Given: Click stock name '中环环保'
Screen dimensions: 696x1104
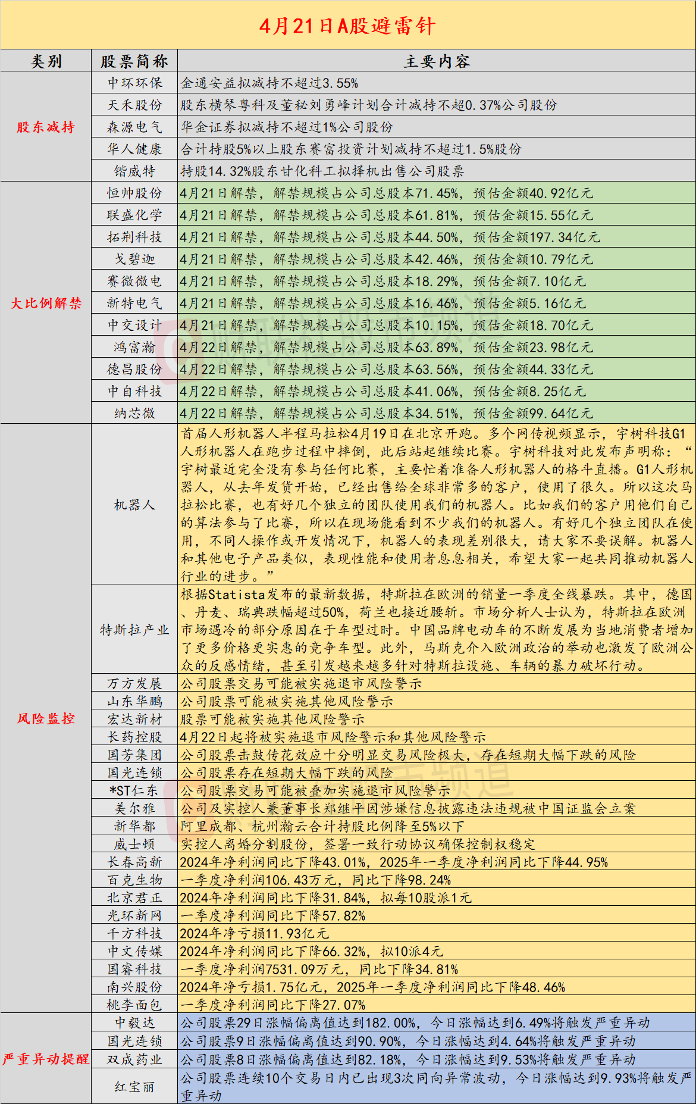Looking at the screenshot, I should tap(134, 83).
